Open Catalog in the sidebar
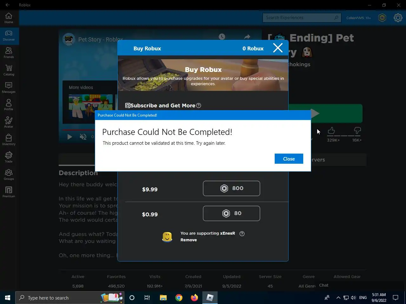This screenshot has width=406, height=304. coord(9,70)
